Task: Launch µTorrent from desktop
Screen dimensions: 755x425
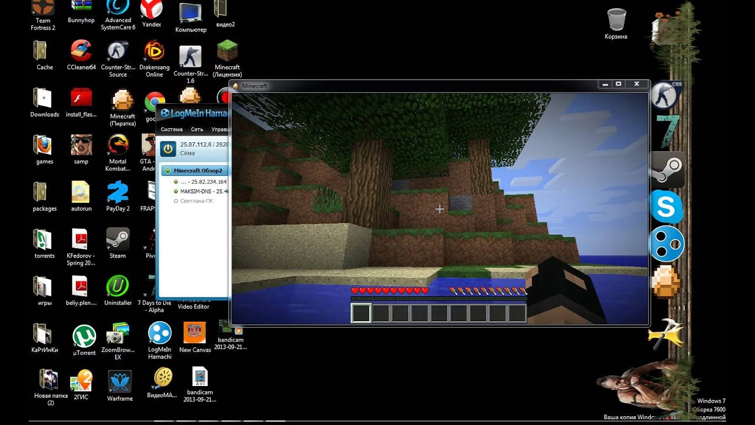Action: [x=84, y=341]
